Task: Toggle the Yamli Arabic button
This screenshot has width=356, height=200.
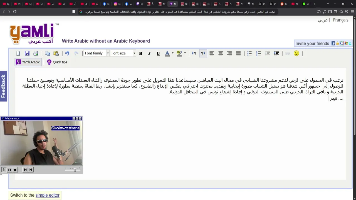Action: coord(28,62)
